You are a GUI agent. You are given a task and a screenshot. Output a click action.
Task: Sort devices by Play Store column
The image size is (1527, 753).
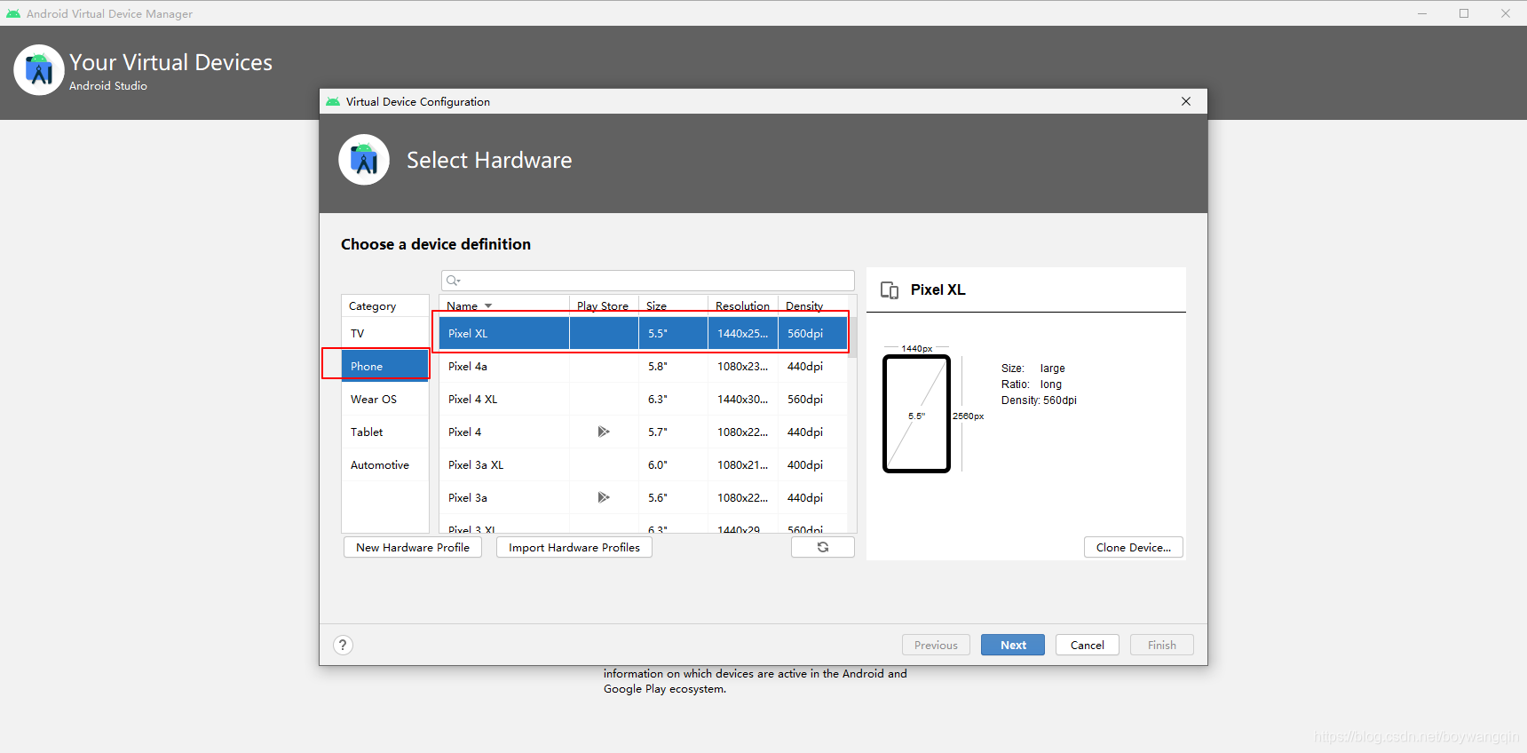coord(604,305)
